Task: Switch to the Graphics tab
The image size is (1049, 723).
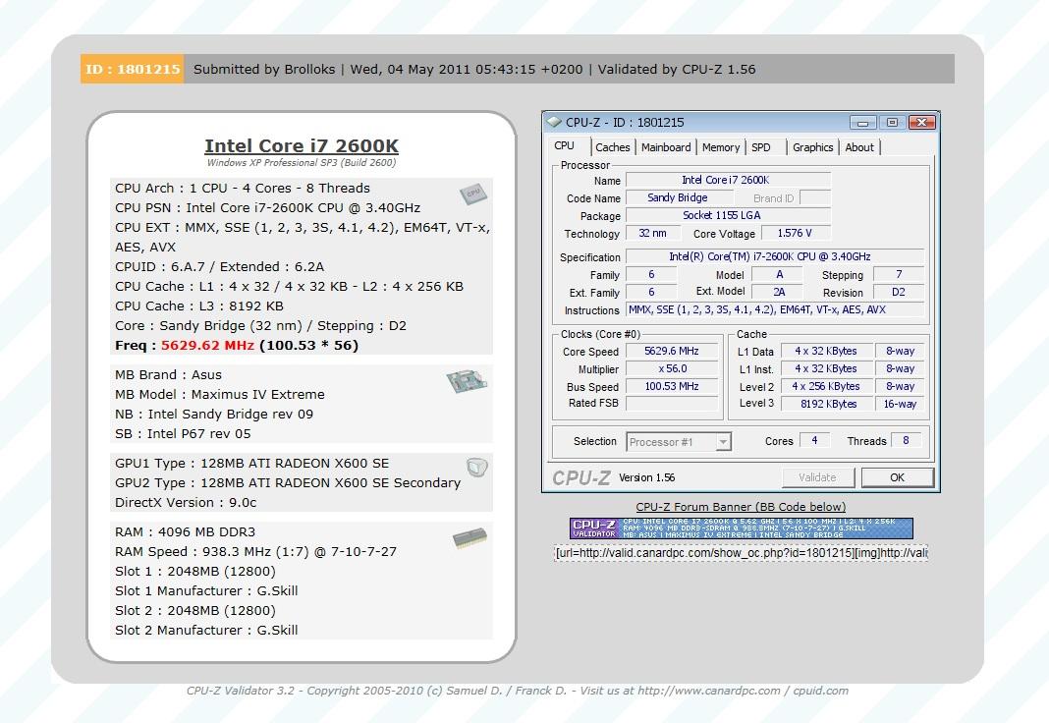Action: click(813, 147)
